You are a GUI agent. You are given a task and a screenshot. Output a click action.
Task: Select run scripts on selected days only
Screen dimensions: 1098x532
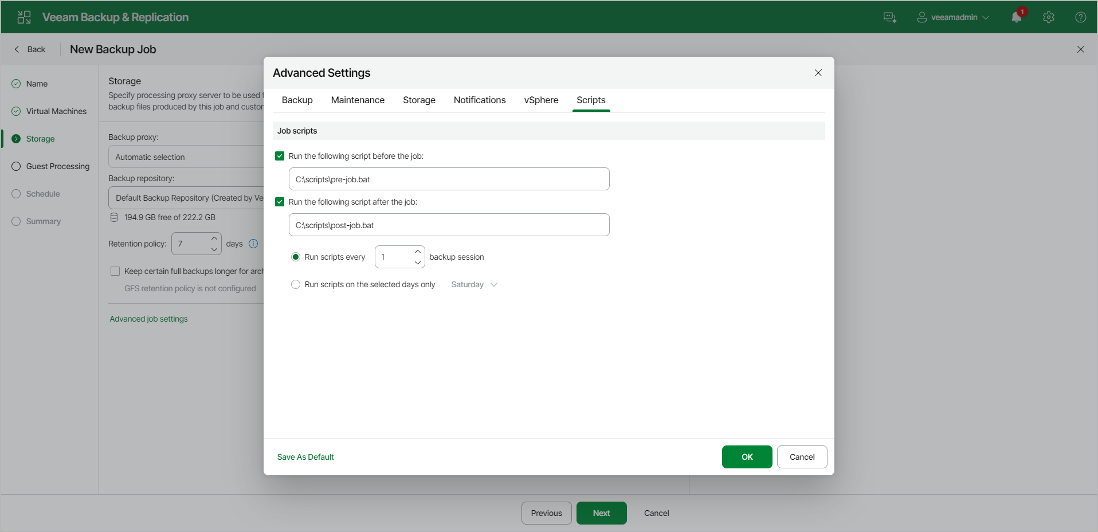coord(296,284)
